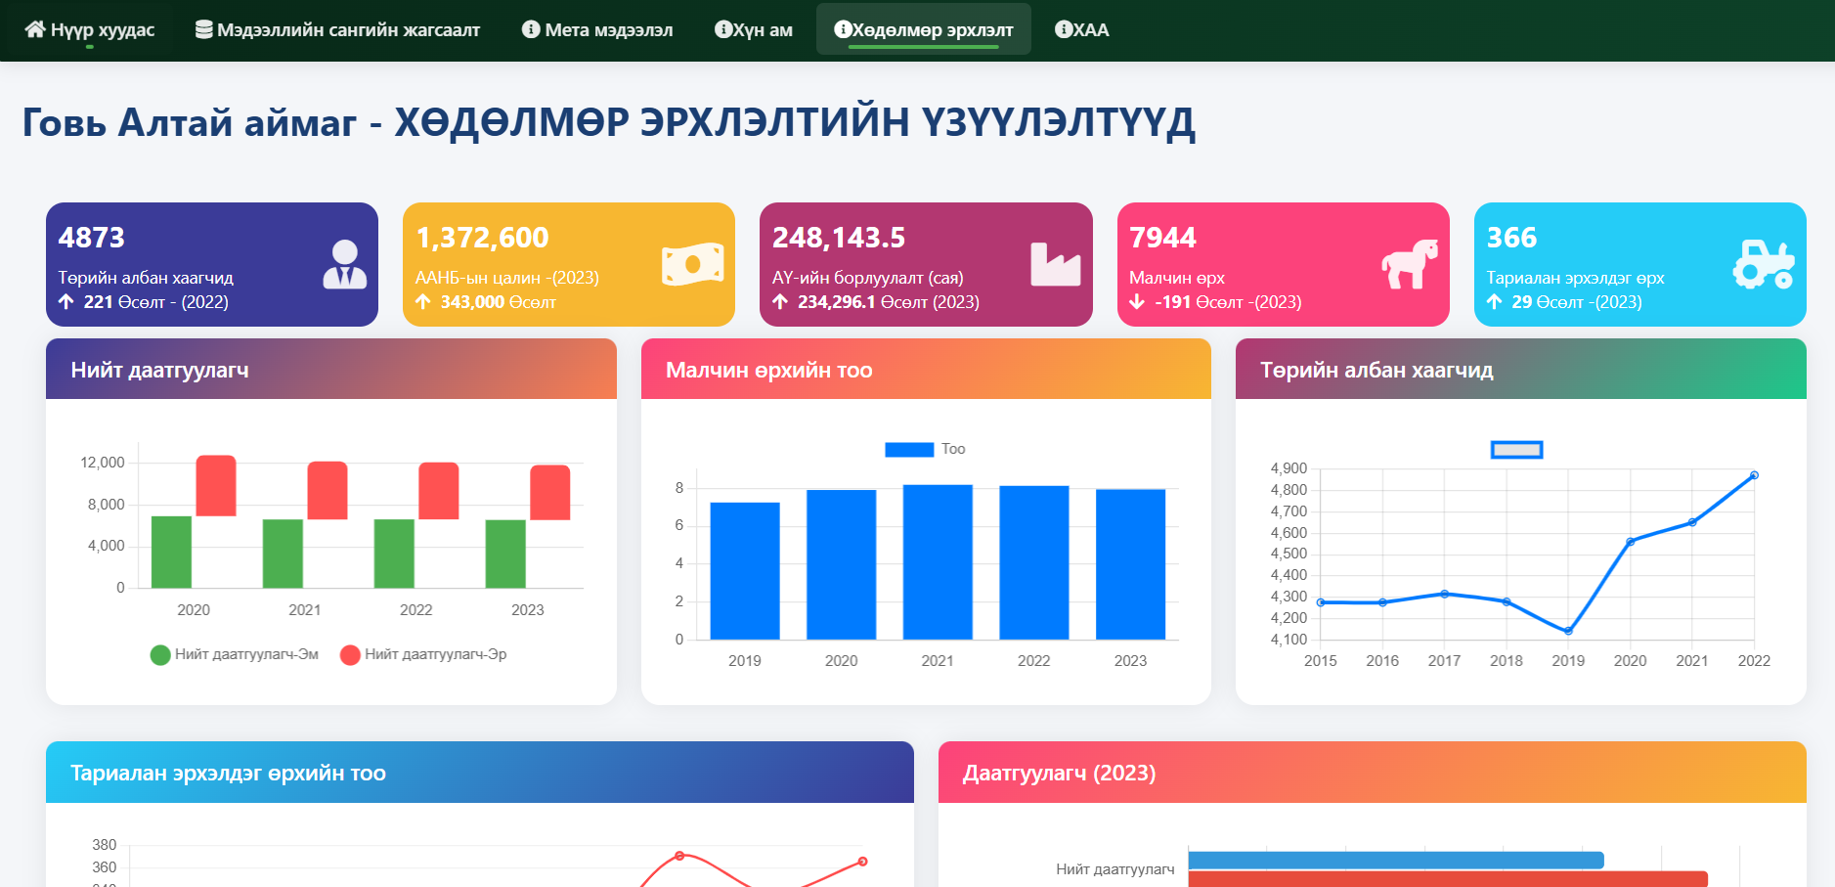Screen dimensions: 1835x887
Task: Click Тариалан эрхэлдэг өрхийн тоо panel header
Action: coord(480,773)
